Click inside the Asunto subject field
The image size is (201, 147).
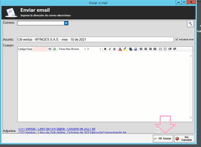(95, 39)
